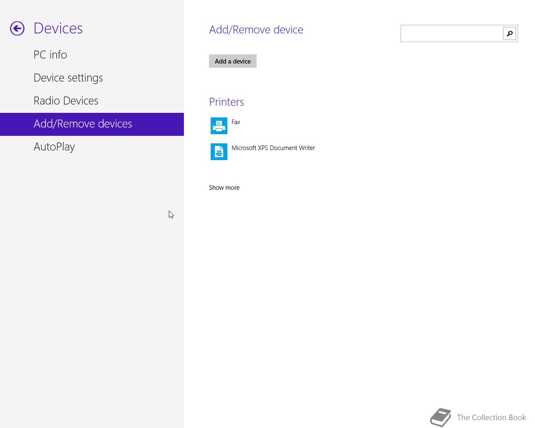
Task: Click the Show more link
Action: click(x=224, y=188)
